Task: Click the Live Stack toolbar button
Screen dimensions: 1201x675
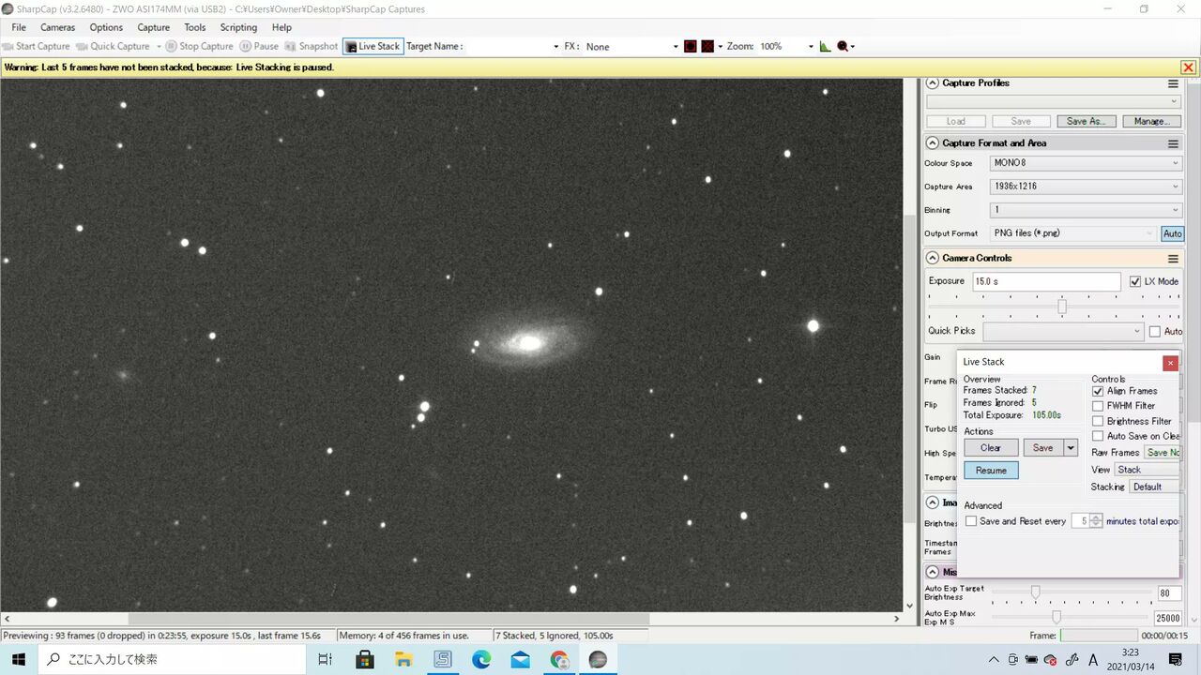Action: tap(373, 46)
